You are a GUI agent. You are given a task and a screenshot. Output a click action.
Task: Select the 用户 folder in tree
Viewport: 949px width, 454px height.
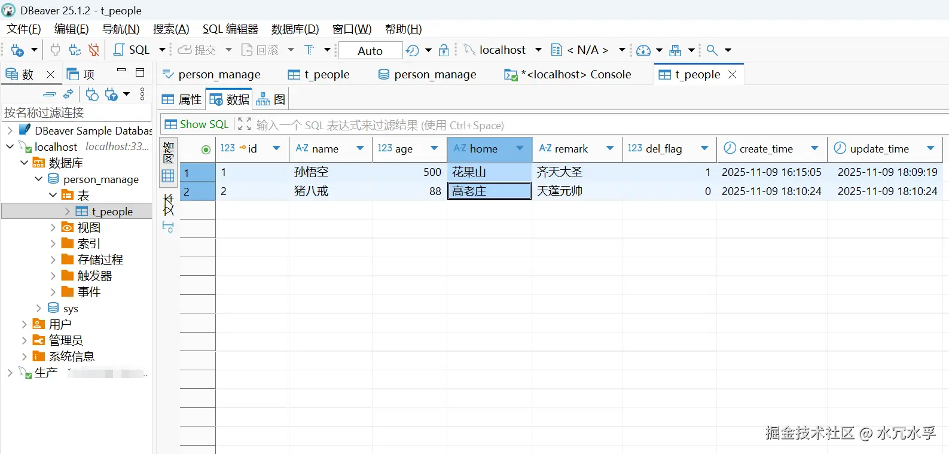[60, 325]
